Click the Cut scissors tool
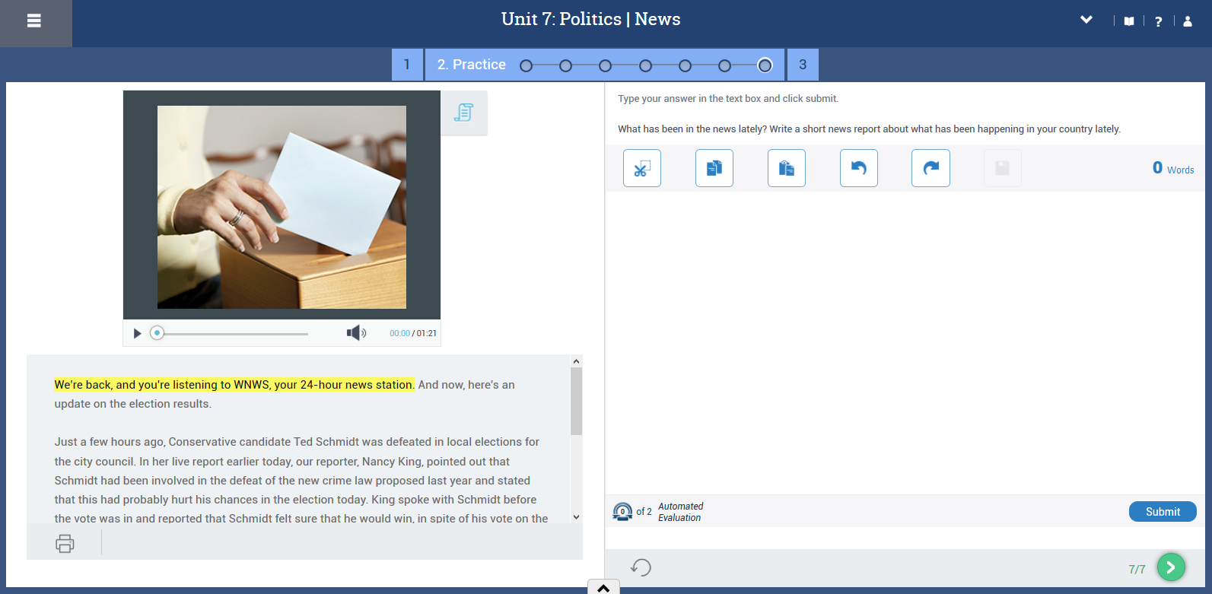 (x=642, y=168)
